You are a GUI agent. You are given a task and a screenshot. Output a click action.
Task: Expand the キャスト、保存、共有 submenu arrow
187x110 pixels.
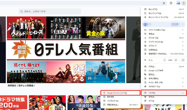pos(183,82)
